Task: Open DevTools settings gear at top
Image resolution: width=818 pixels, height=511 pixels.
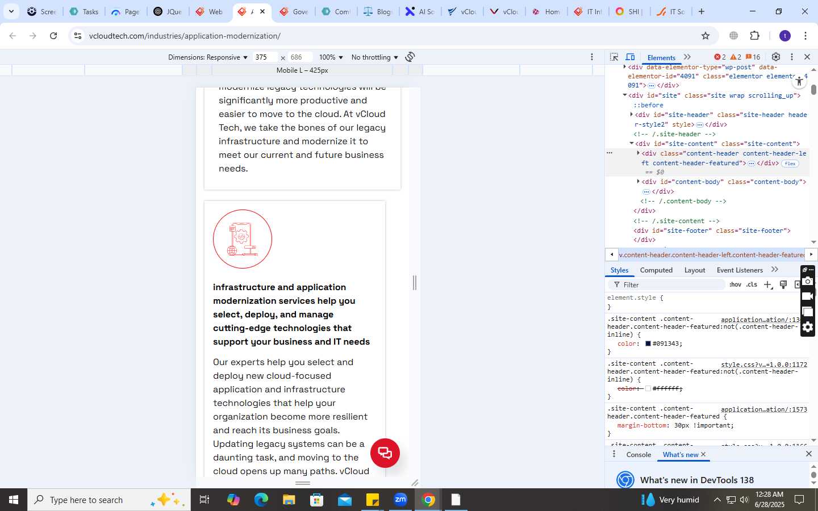Action: (776, 57)
